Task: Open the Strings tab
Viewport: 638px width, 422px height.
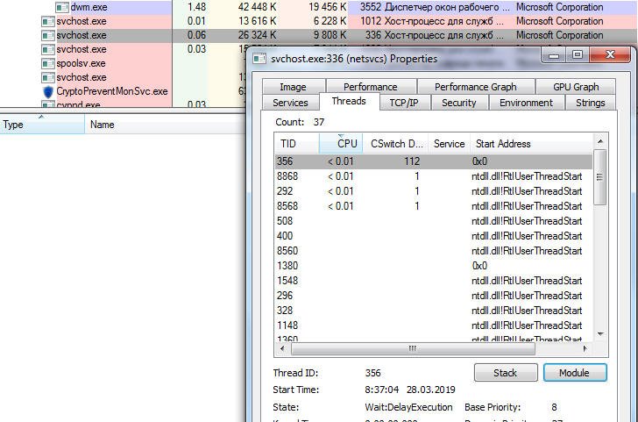Action: tap(590, 103)
